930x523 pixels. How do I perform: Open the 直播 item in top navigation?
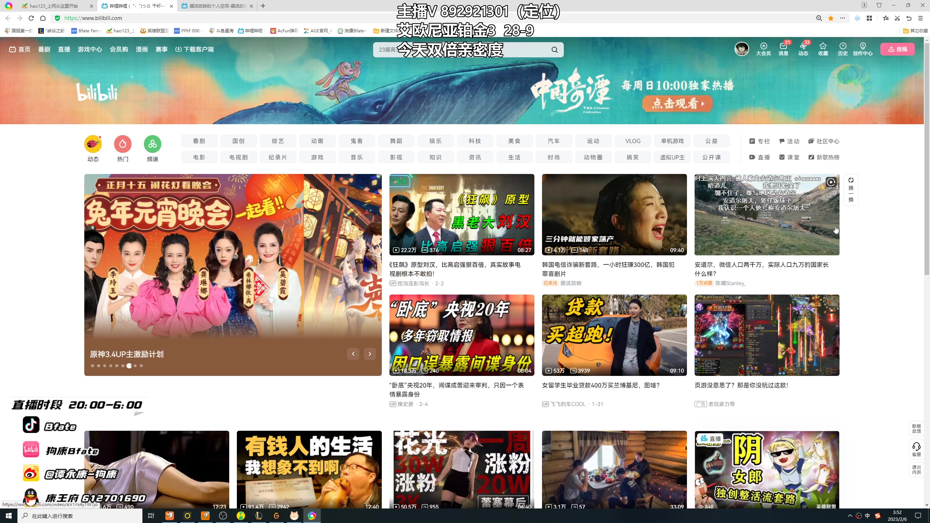click(x=64, y=49)
